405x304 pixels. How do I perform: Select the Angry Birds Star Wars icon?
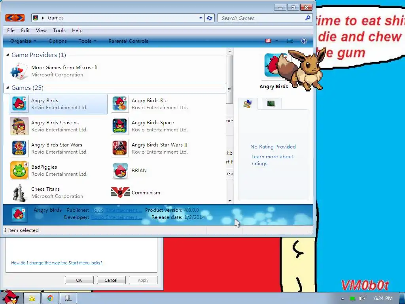coord(19,148)
